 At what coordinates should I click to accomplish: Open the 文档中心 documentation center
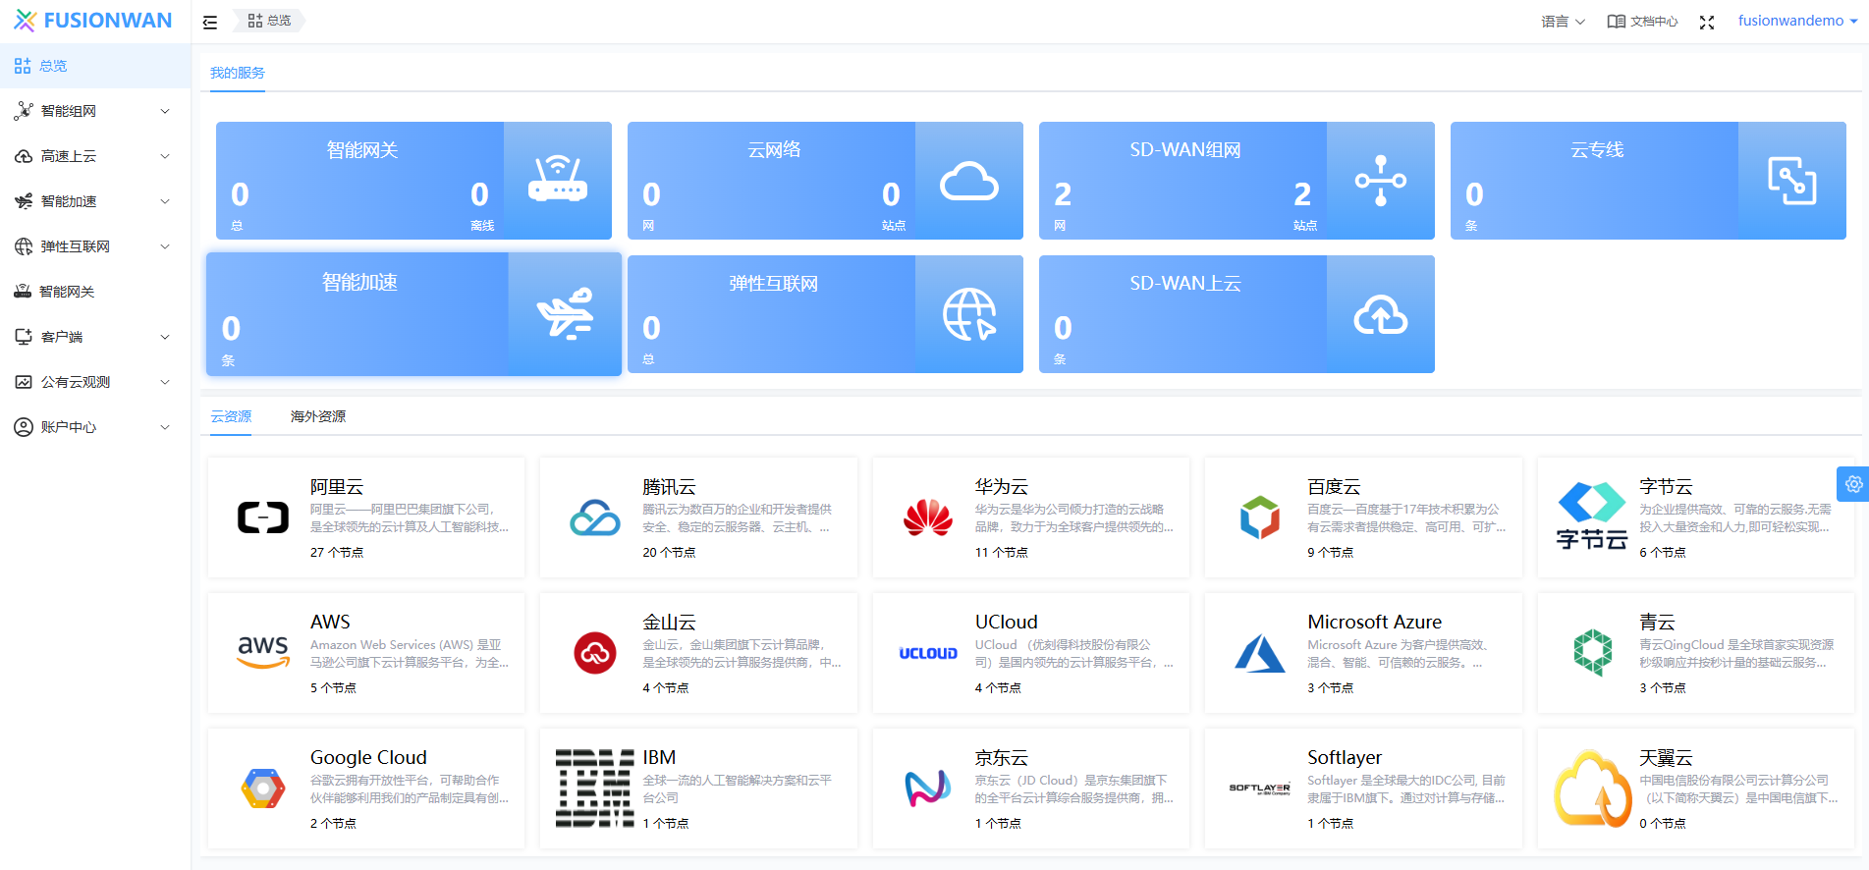1642,22
